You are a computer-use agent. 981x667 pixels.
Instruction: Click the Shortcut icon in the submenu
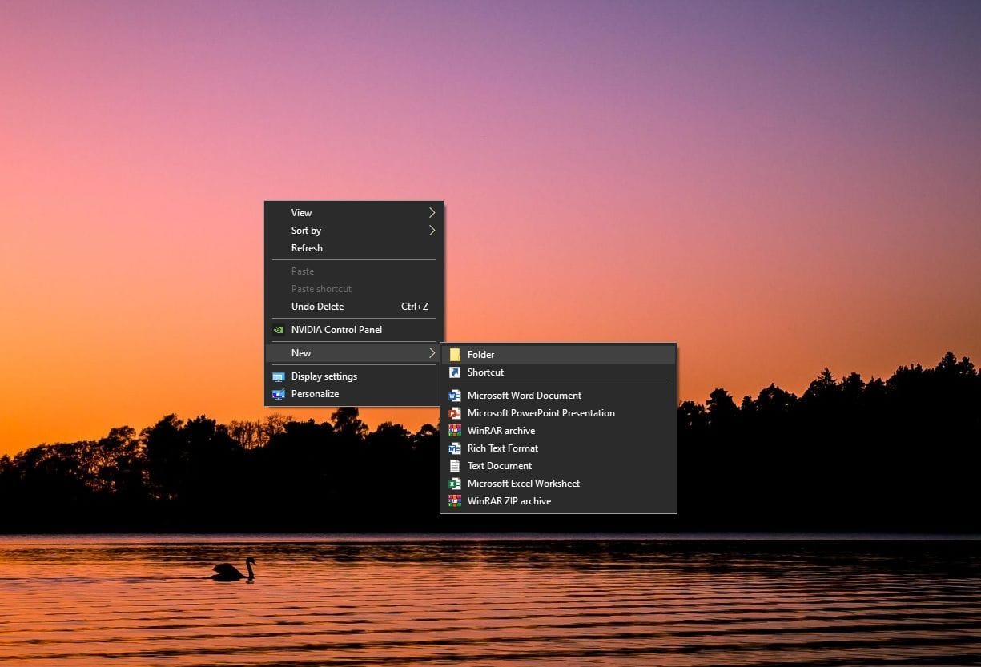[x=455, y=372]
